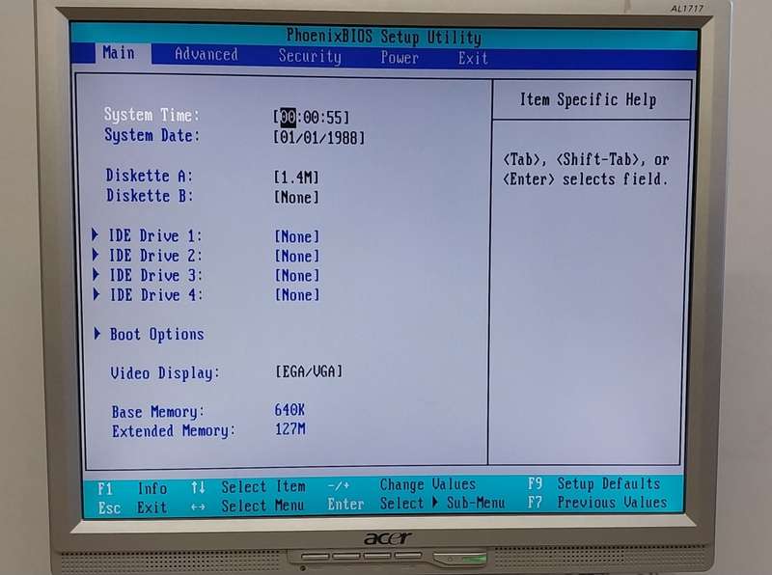This screenshot has height=575, width=772.
Task: Click the Base Memory value 640K
Action: (289, 410)
